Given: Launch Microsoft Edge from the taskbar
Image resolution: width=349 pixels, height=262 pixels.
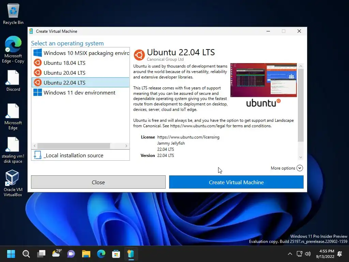Looking at the screenshot, I should [101, 254].
